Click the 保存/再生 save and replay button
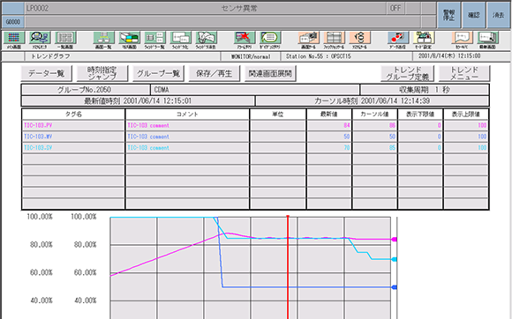Screen dimensions: 512x319 click(x=215, y=73)
